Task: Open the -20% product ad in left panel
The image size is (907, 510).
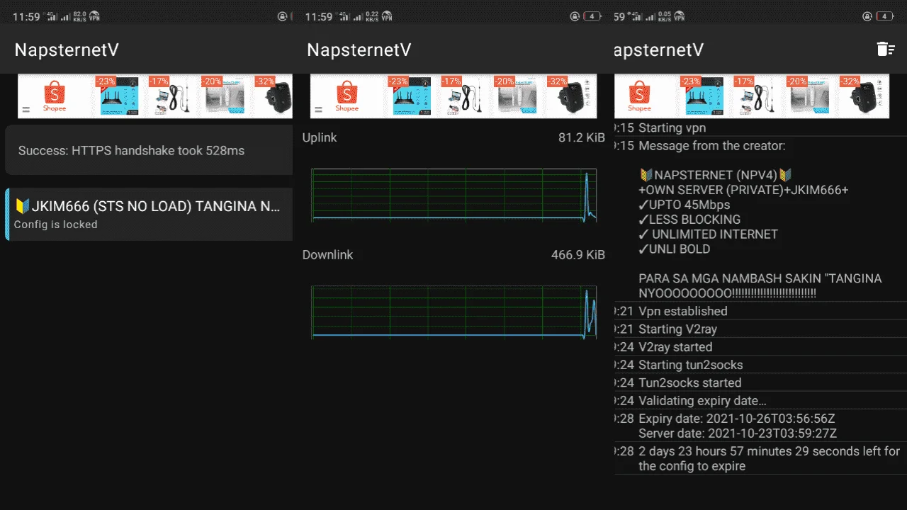Action: point(224,96)
